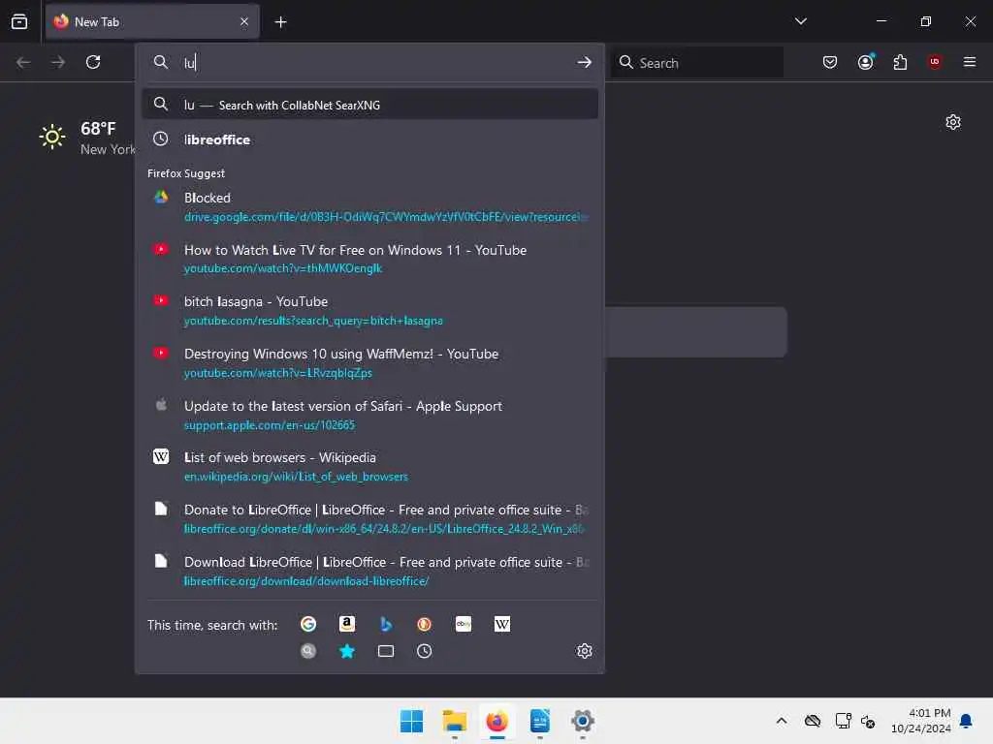Open Settings gear app in taskbar

(x=583, y=721)
